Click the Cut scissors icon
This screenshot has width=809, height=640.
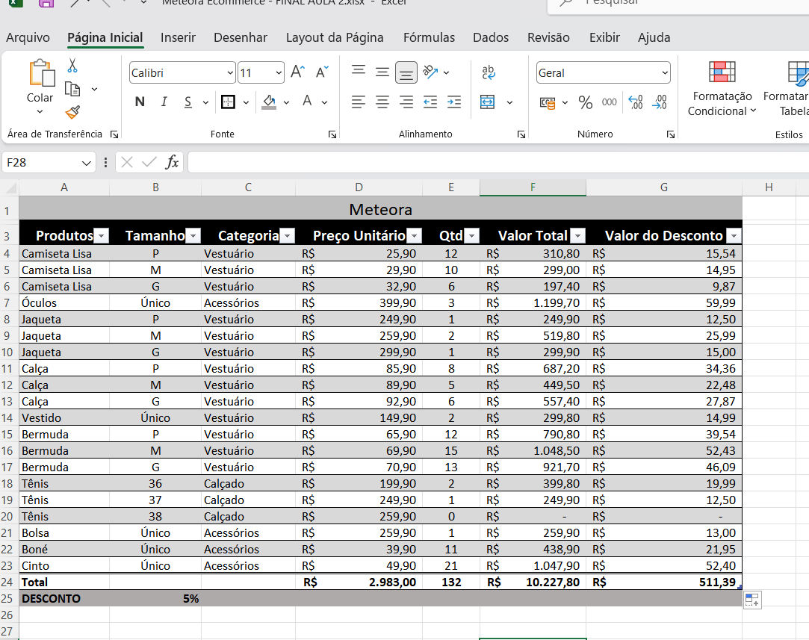click(x=72, y=66)
